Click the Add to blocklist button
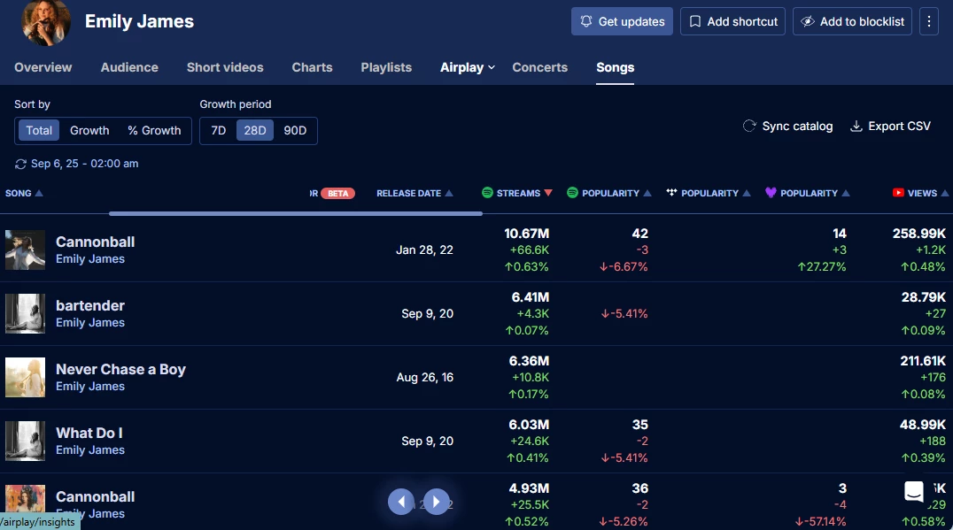Screen dimensions: 953x530 [x=852, y=21]
